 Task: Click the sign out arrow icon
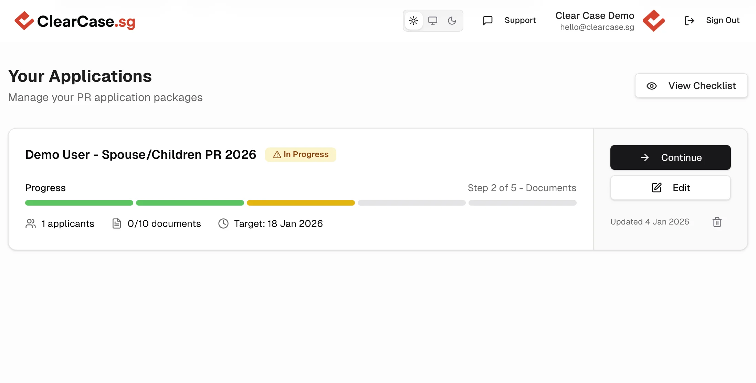click(689, 21)
